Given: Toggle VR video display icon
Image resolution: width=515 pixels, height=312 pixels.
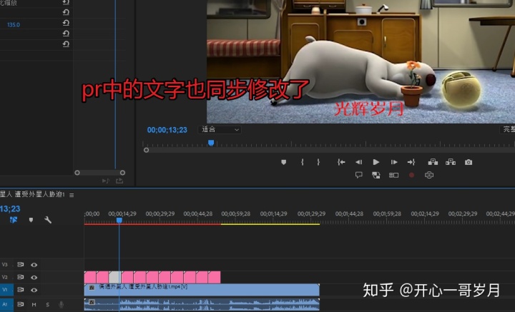Looking at the screenshot, I should pyautogui.click(x=429, y=175).
